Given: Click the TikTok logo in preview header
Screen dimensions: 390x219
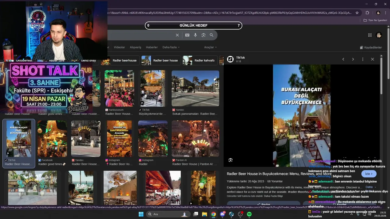Looking at the screenshot, I should click(x=230, y=59).
